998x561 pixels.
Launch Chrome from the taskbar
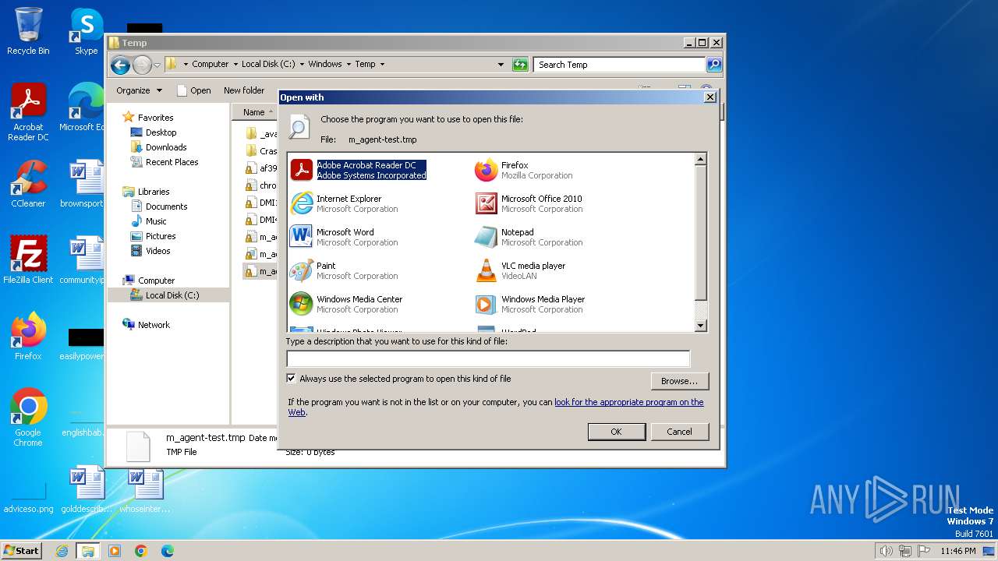click(141, 551)
